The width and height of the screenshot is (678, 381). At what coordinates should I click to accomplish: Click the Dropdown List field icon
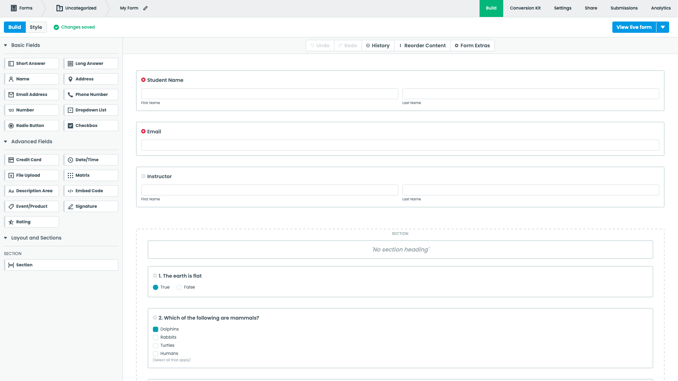pyautogui.click(x=70, y=110)
